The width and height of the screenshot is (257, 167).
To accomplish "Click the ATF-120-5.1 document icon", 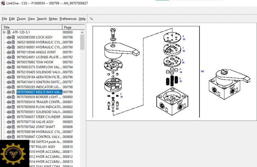I will coord(9,32).
